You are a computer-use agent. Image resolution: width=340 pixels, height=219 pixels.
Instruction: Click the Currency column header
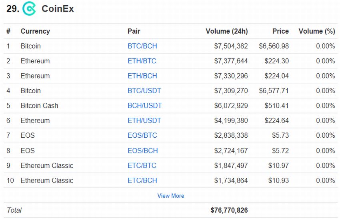[x=35, y=31]
